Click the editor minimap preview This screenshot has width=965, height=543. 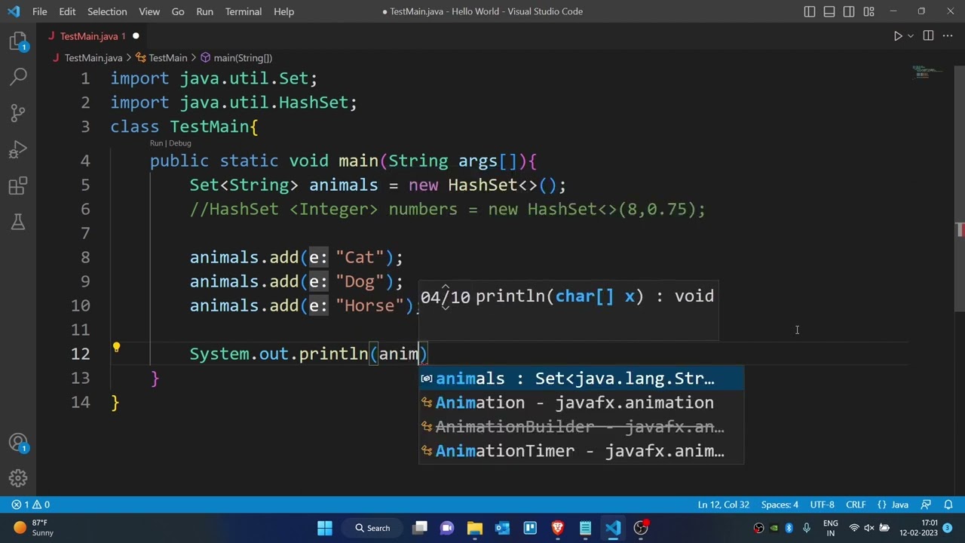[x=928, y=72]
